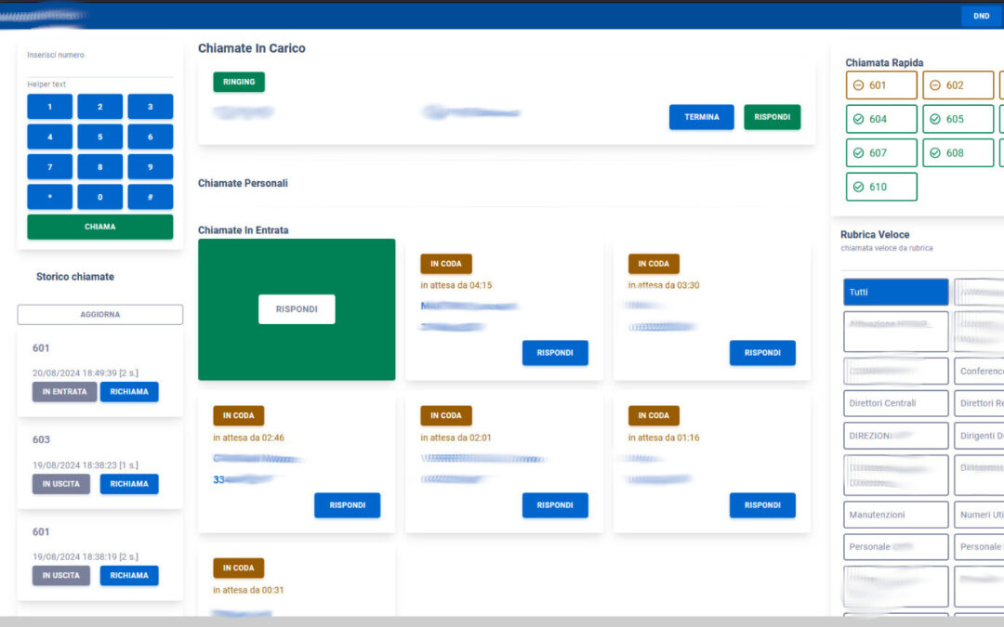Image resolution: width=1004 pixels, height=627 pixels.
Task: Click AGGIORNA in Storico chiamate
Action: [99, 314]
